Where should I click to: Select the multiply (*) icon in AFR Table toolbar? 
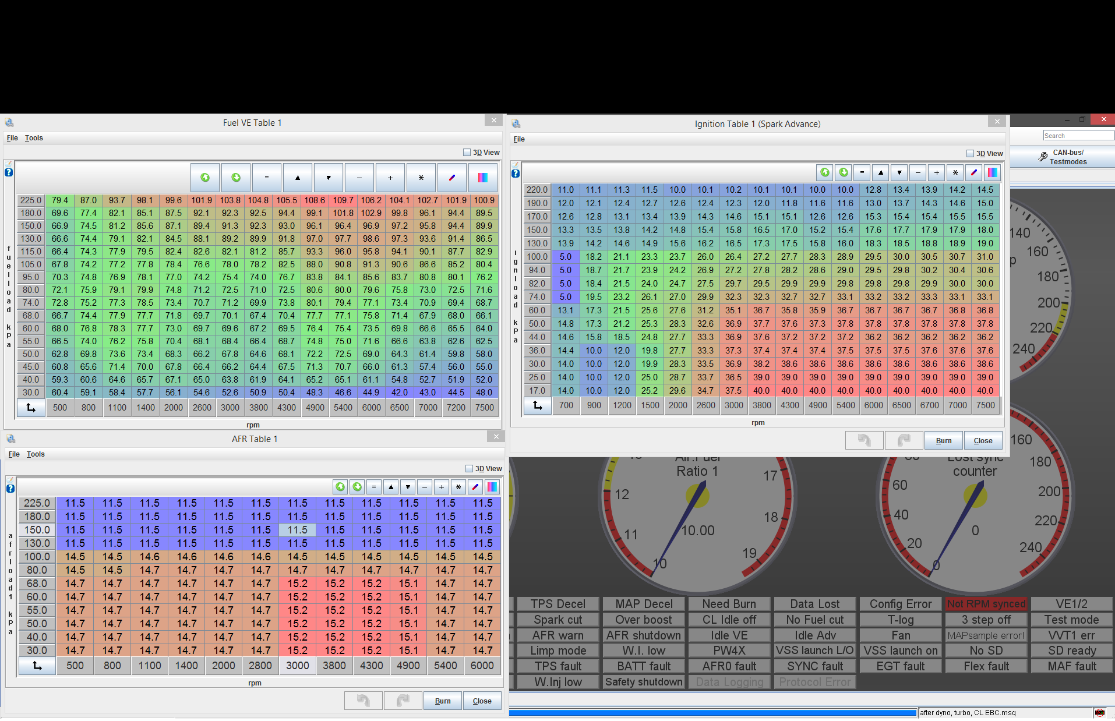click(x=458, y=487)
